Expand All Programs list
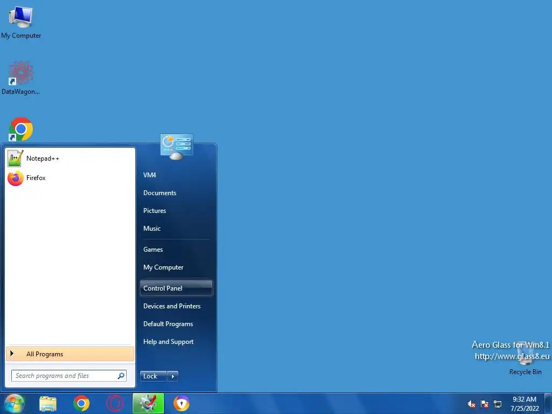The image size is (552, 414). tap(70, 354)
